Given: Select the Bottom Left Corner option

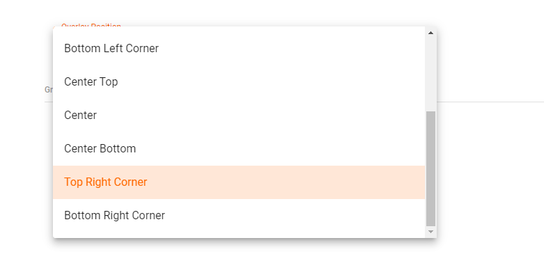Looking at the screenshot, I should [239, 49].
